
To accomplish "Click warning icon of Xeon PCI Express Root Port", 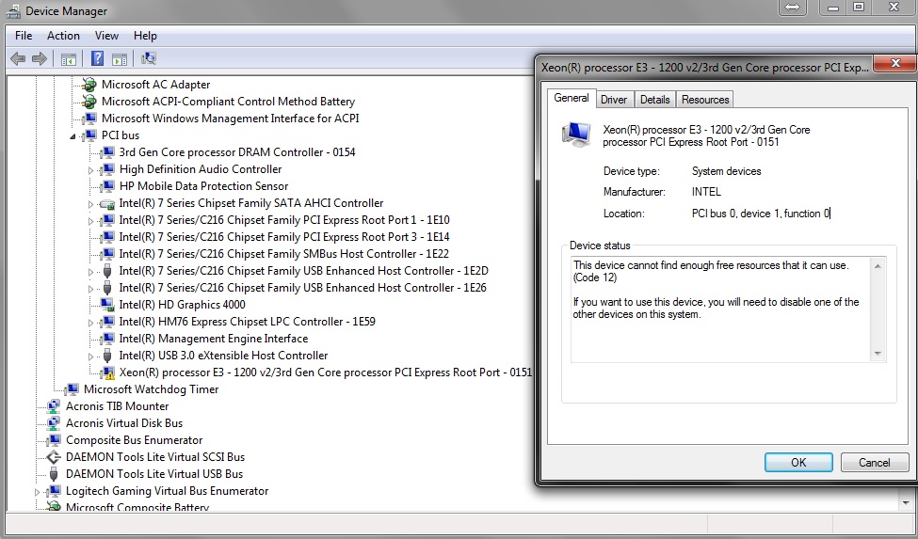I will (x=107, y=373).
